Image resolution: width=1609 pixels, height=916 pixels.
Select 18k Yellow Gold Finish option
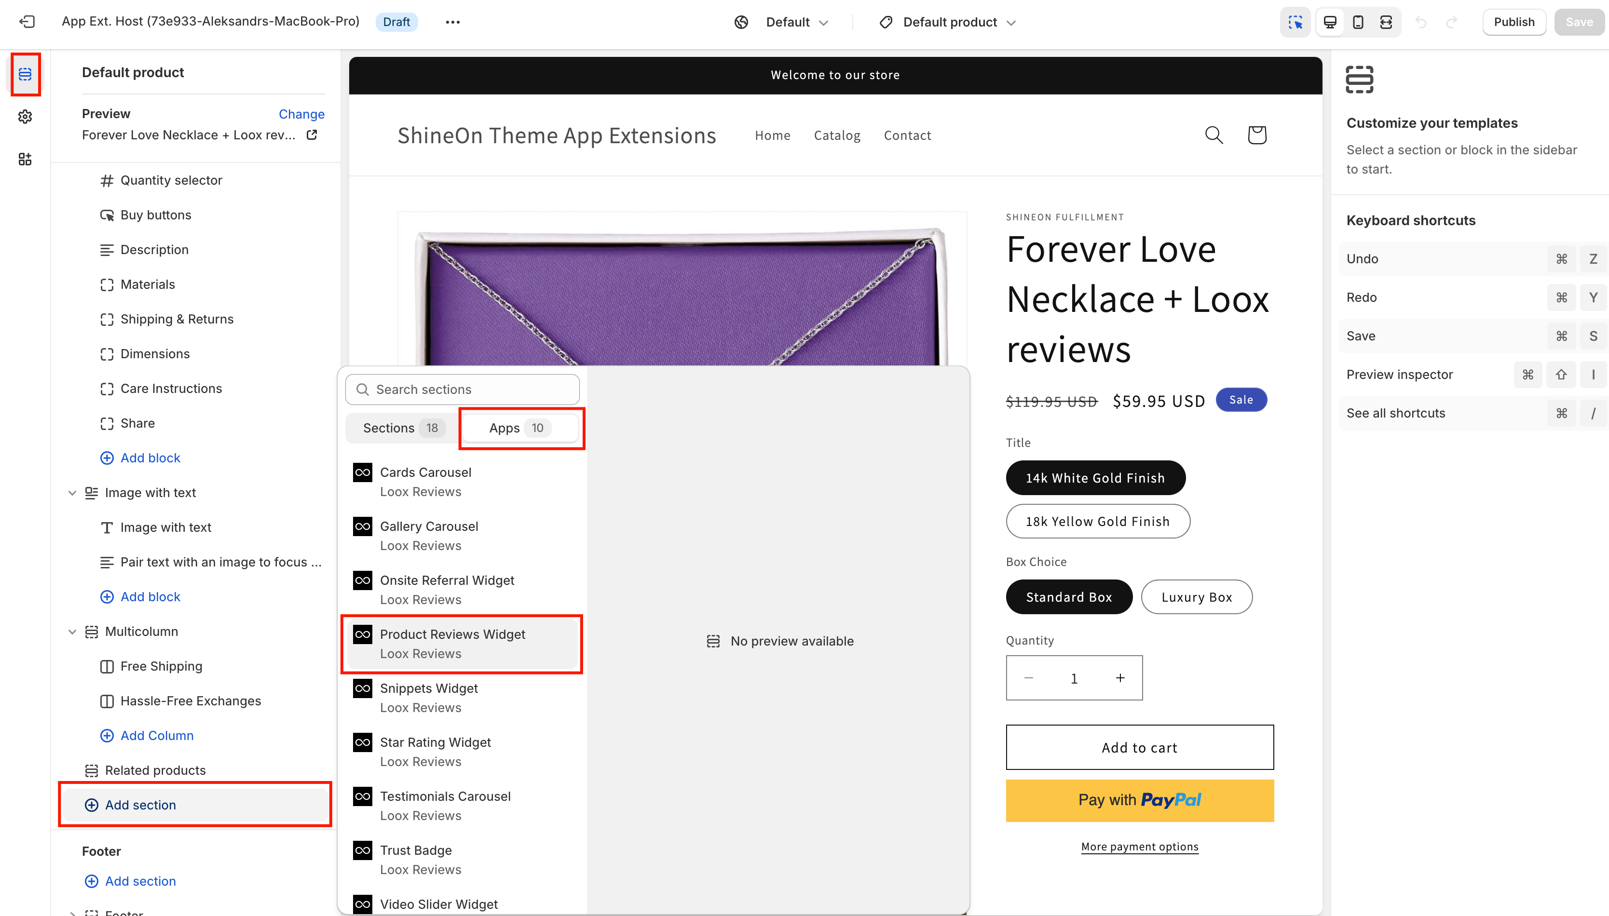click(1097, 521)
